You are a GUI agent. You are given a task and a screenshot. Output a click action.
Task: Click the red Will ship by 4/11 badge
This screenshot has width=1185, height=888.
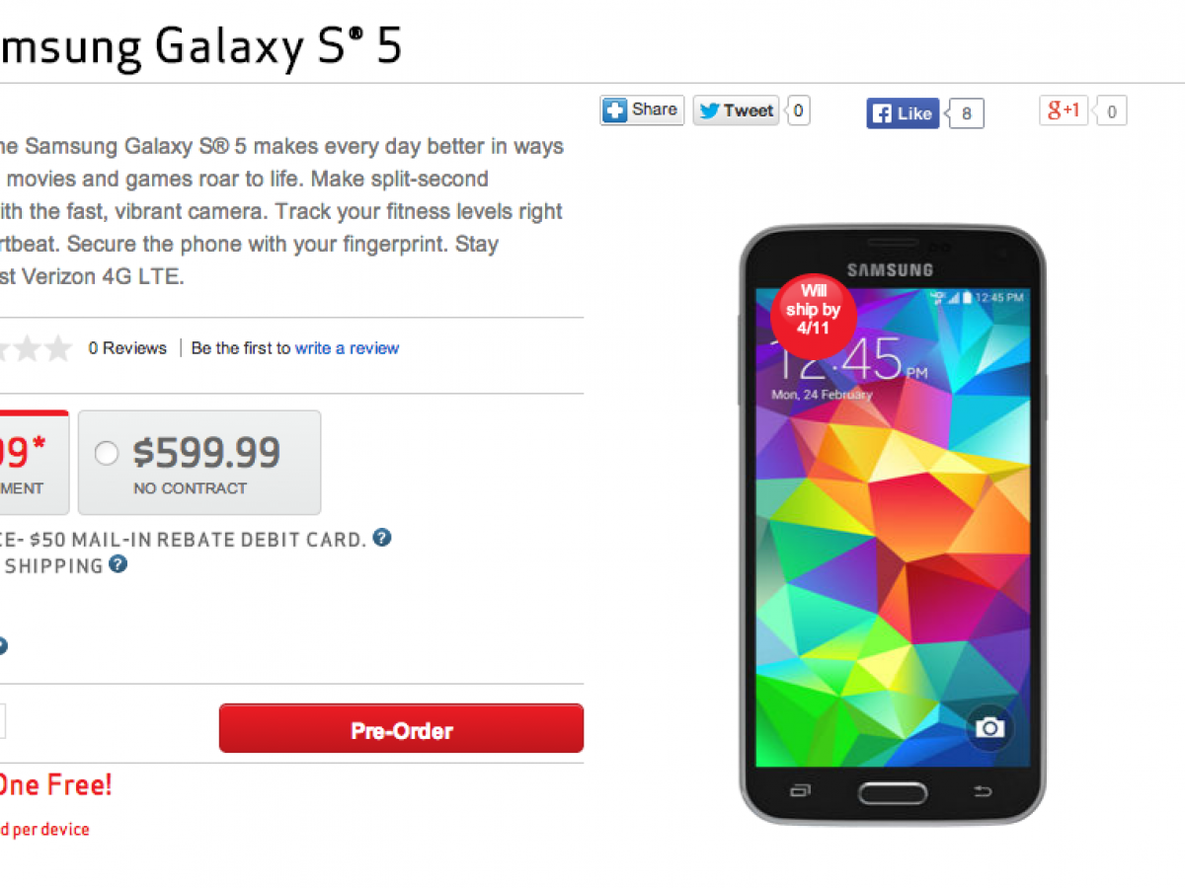click(x=814, y=310)
